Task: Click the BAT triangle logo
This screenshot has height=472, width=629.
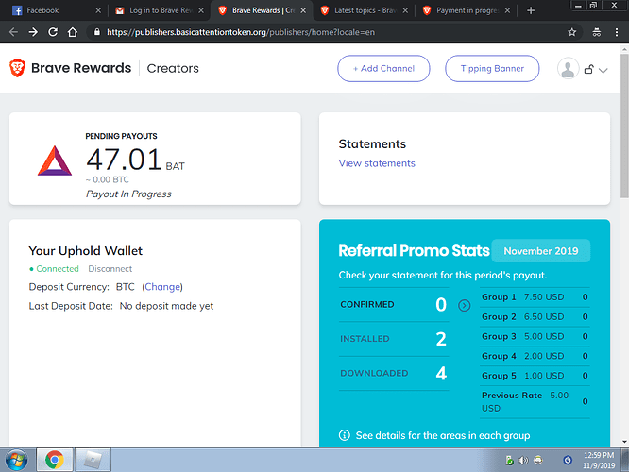Action: 55,160
